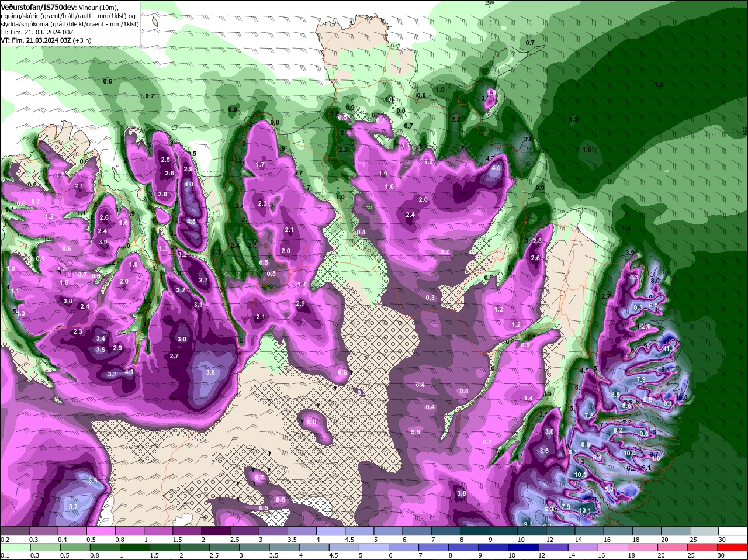Click the 13.1 precipitation value
Viewport: 748px width, 560px height.
(x=585, y=510)
